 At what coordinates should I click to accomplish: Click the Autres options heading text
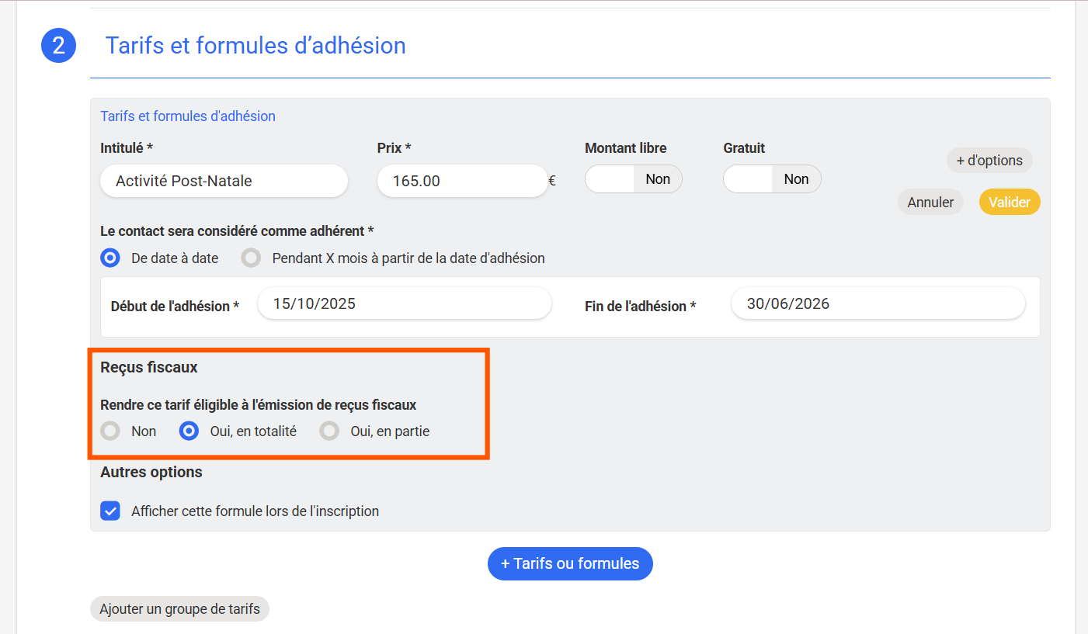pos(151,472)
